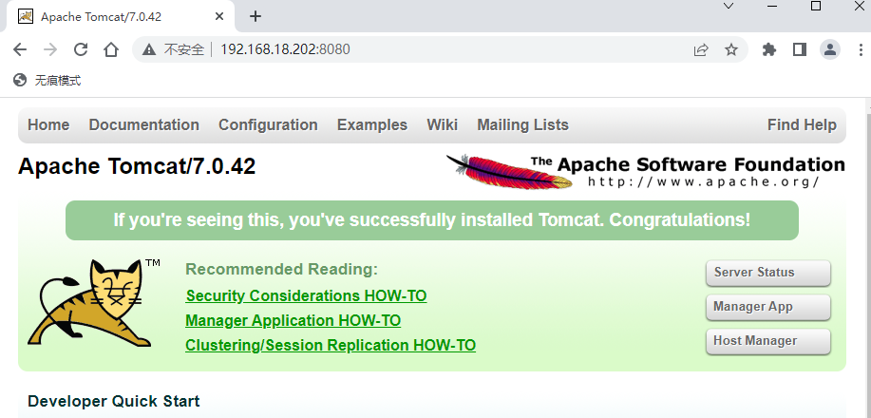The height and width of the screenshot is (418, 871).
Task: Select Configuration in the navigation bar
Action: tap(268, 124)
